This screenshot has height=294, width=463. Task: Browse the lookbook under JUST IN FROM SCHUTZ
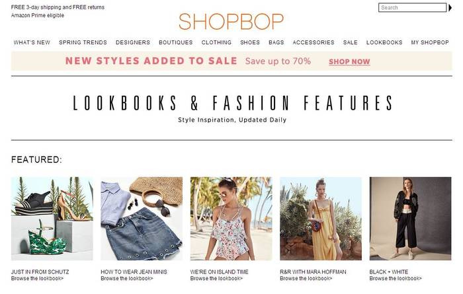[x=37, y=278]
